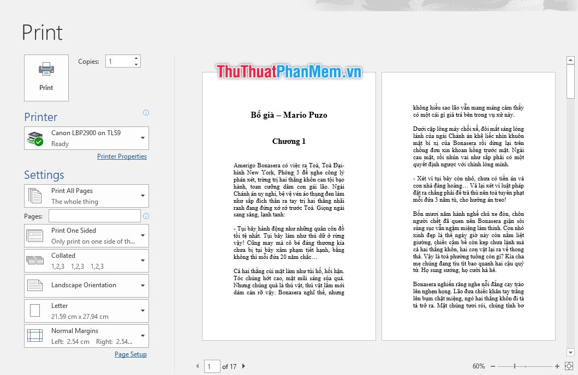Open Printer Properties link
The height and width of the screenshot is (375, 578).
122,156
